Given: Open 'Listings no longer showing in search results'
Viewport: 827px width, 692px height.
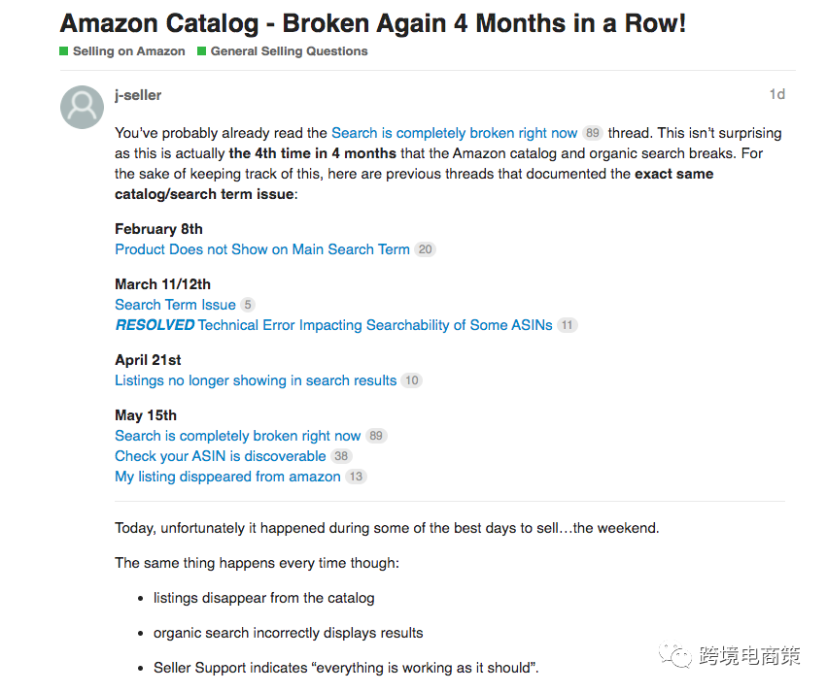Looking at the screenshot, I should (256, 380).
